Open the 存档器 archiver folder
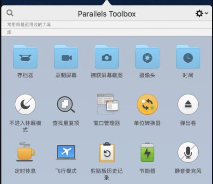Image resolution: width=213 pixels, height=184 pixels. coord(25,57)
